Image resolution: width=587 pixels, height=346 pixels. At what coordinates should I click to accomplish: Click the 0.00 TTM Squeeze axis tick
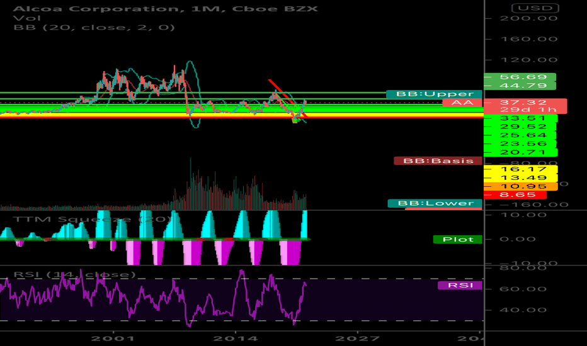coord(518,240)
